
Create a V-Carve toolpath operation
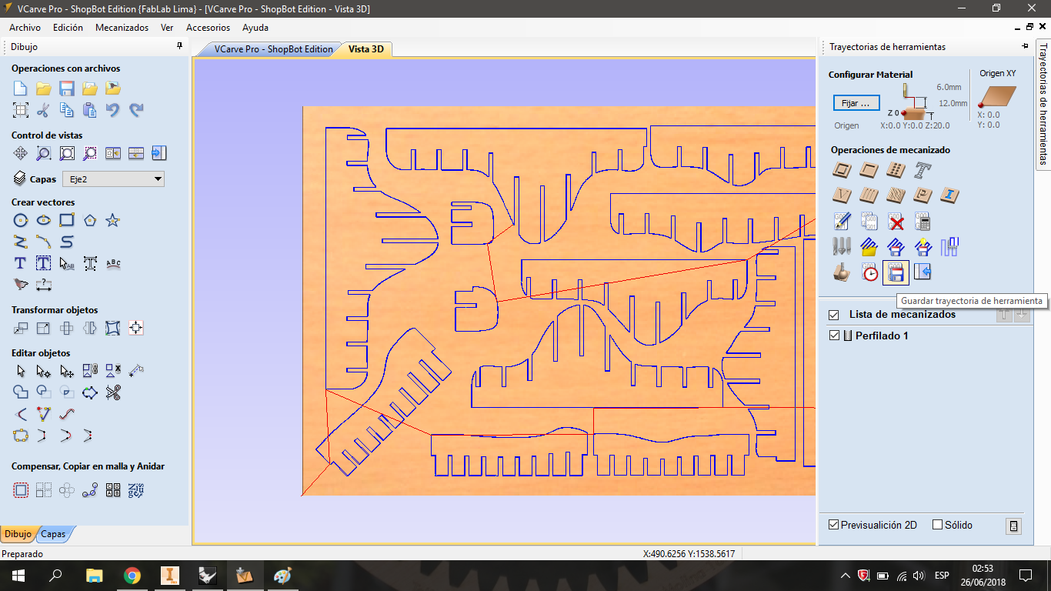coord(842,195)
